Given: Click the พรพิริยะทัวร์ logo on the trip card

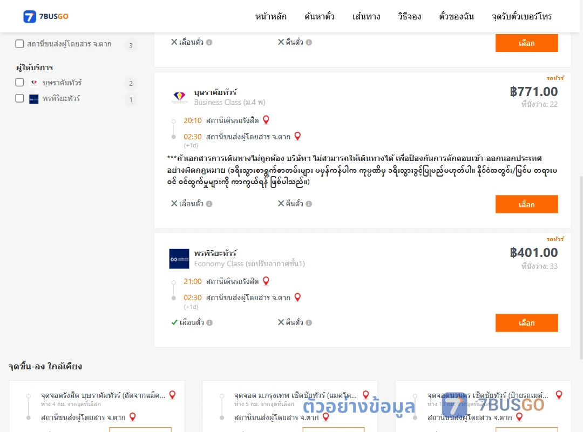Looking at the screenshot, I should coord(179,259).
